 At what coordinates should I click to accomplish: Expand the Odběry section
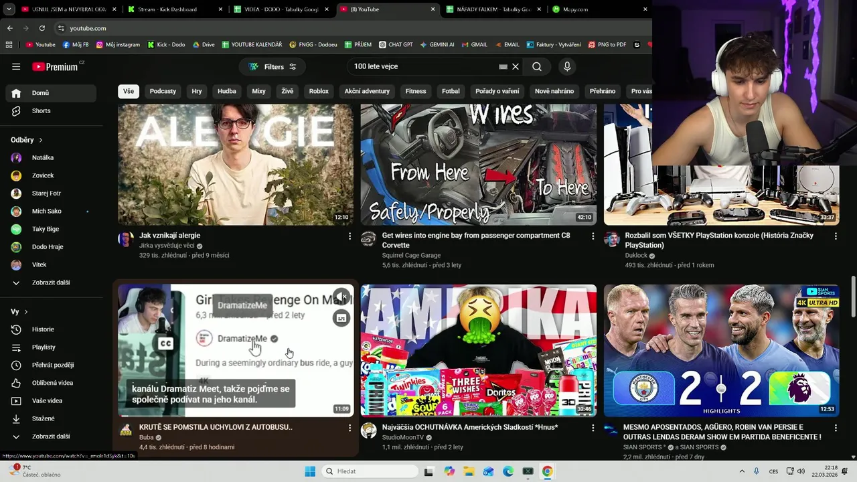[27, 140]
